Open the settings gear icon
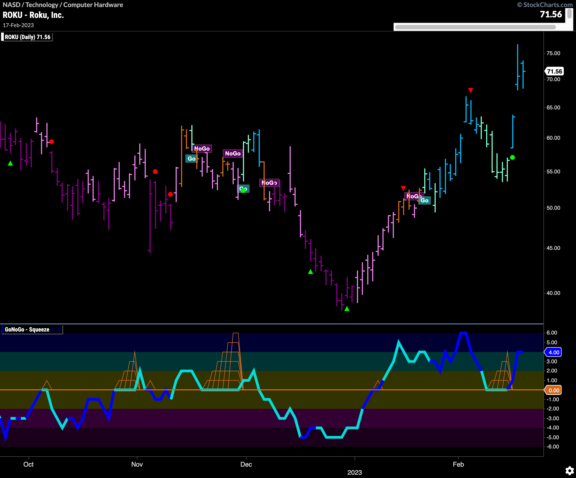576x478 pixels. tap(570, 471)
